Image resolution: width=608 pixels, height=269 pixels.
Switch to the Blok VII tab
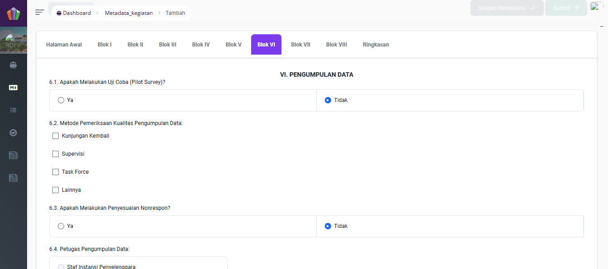click(x=300, y=45)
